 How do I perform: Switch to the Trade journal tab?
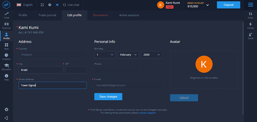(47, 15)
